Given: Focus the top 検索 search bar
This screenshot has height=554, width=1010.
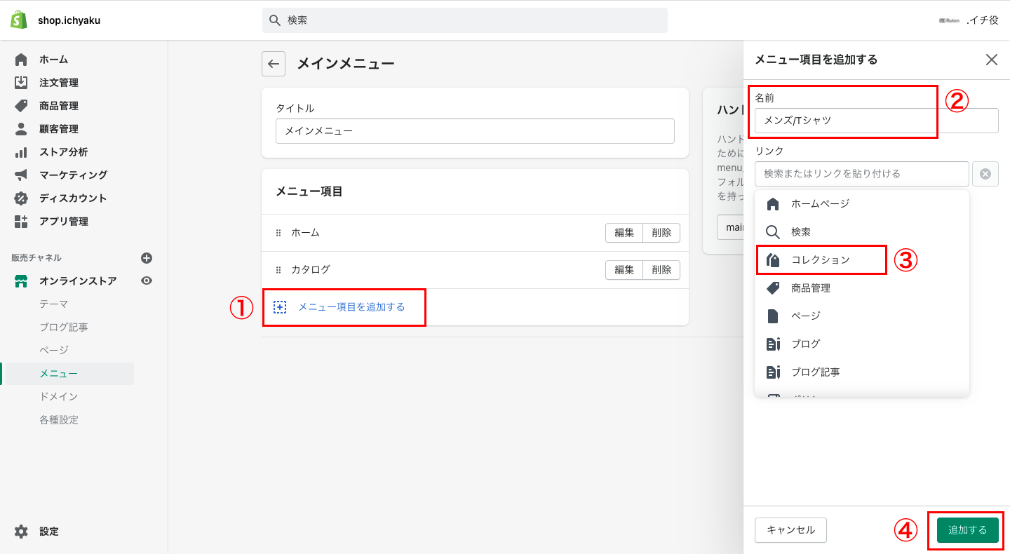Looking at the screenshot, I should point(465,20).
